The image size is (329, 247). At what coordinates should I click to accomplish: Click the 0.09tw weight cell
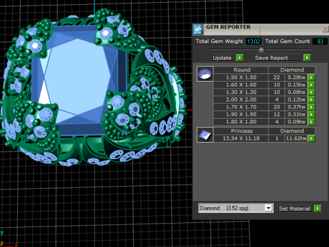point(296,121)
